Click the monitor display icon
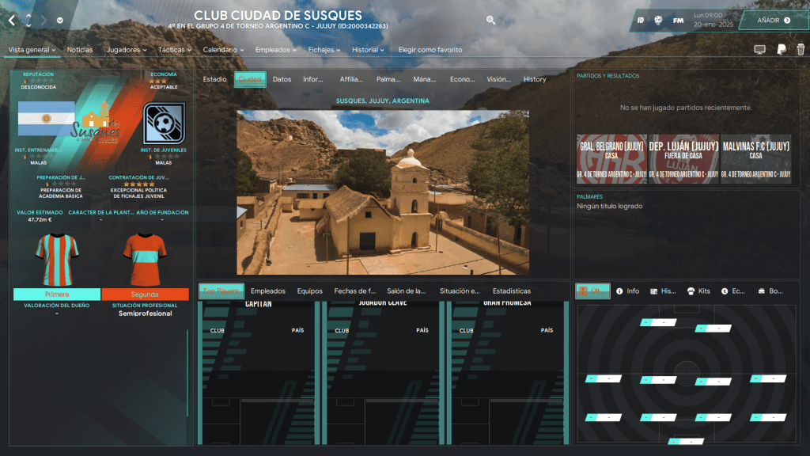The width and height of the screenshot is (810, 456). pyautogui.click(x=760, y=50)
